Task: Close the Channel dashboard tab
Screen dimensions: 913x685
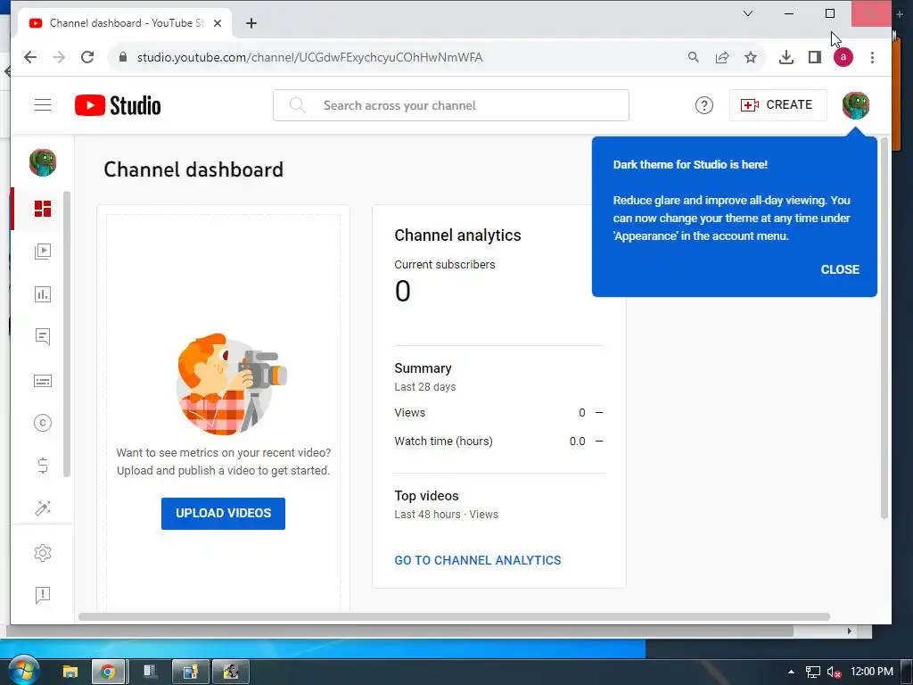Action: pyautogui.click(x=218, y=23)
